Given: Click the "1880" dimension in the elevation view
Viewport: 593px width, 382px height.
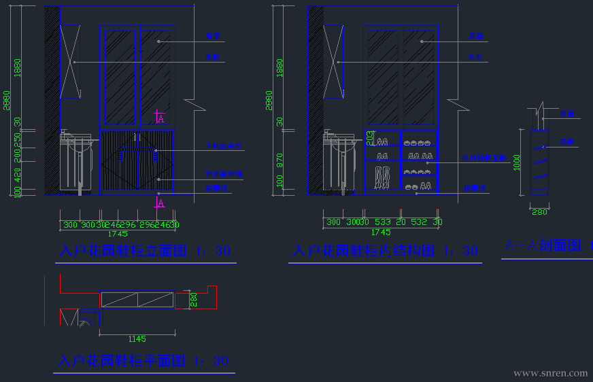Looking at the screenshot, I should click(18, 68).
